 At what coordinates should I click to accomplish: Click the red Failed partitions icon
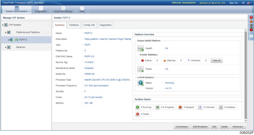[x=137, y=114]
